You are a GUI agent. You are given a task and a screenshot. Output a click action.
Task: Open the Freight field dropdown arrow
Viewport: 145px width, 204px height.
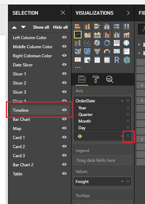[122, 182]
